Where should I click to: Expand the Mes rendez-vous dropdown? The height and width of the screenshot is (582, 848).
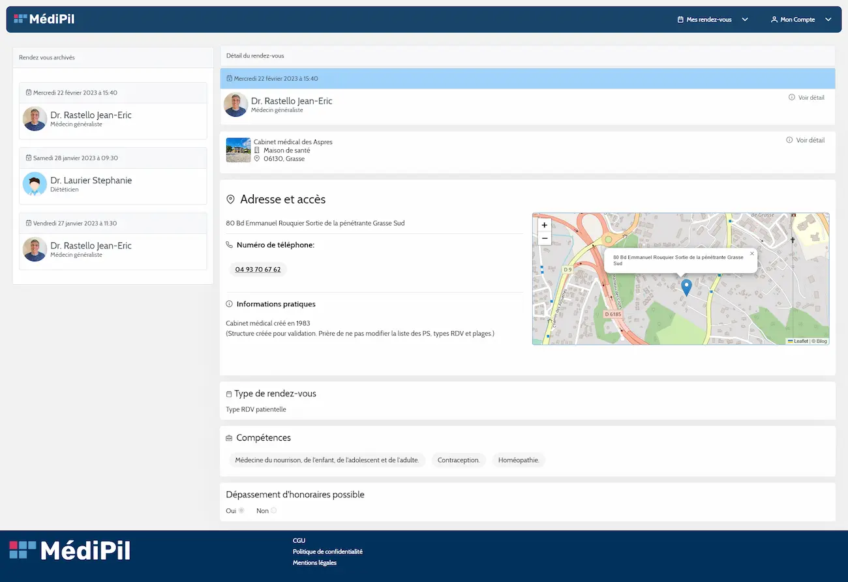(x=712, y=20)
